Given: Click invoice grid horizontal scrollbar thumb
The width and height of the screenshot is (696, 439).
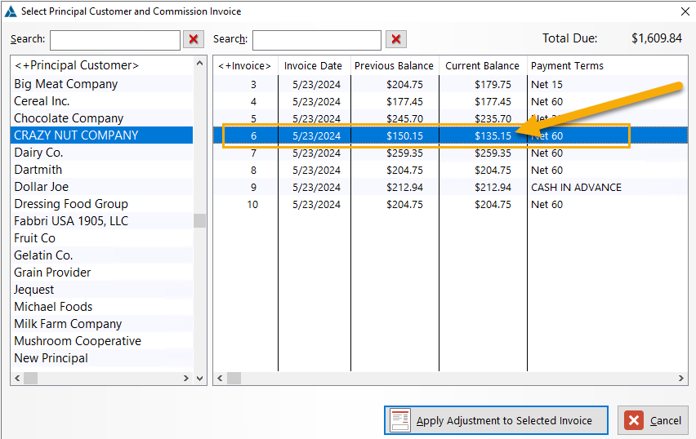Looking at the screenshot, I should tap(234, 379).
